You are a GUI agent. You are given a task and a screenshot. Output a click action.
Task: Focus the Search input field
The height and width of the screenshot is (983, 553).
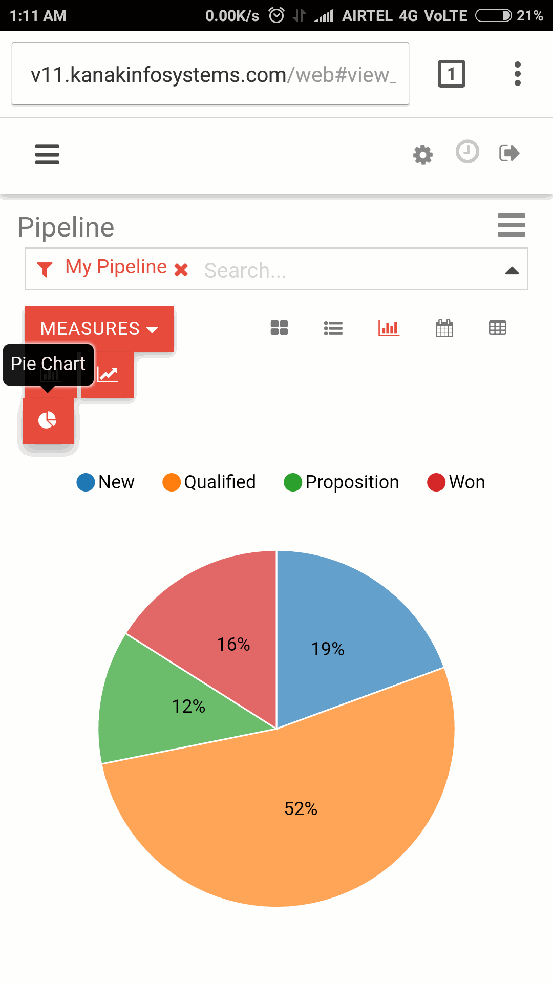click(348, 270)
